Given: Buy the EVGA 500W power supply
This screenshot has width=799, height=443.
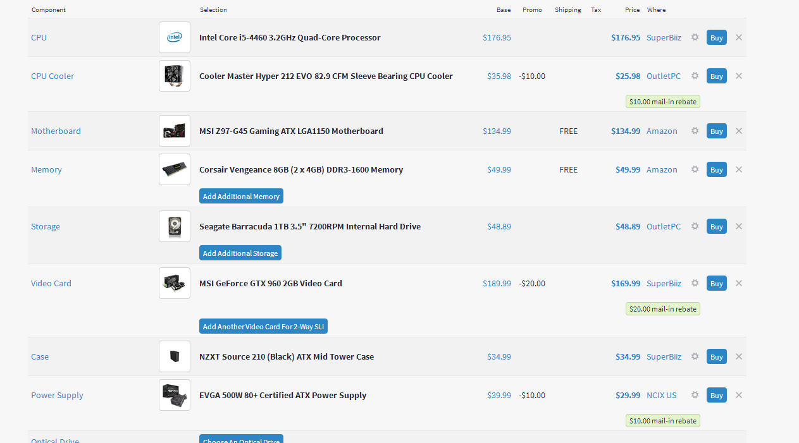Looking at the screenshot, I should click(x=717, y=395).
